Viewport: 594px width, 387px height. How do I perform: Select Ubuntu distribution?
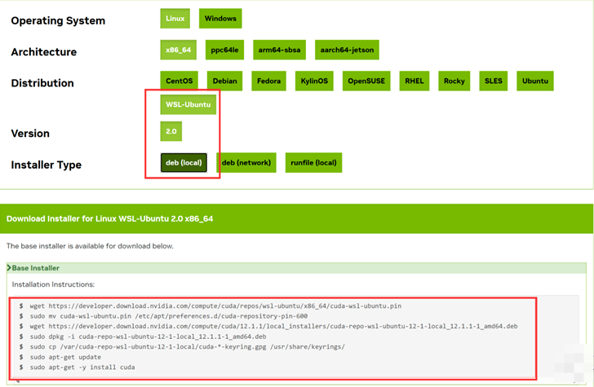pyautogui.click(x=535, y=81)
